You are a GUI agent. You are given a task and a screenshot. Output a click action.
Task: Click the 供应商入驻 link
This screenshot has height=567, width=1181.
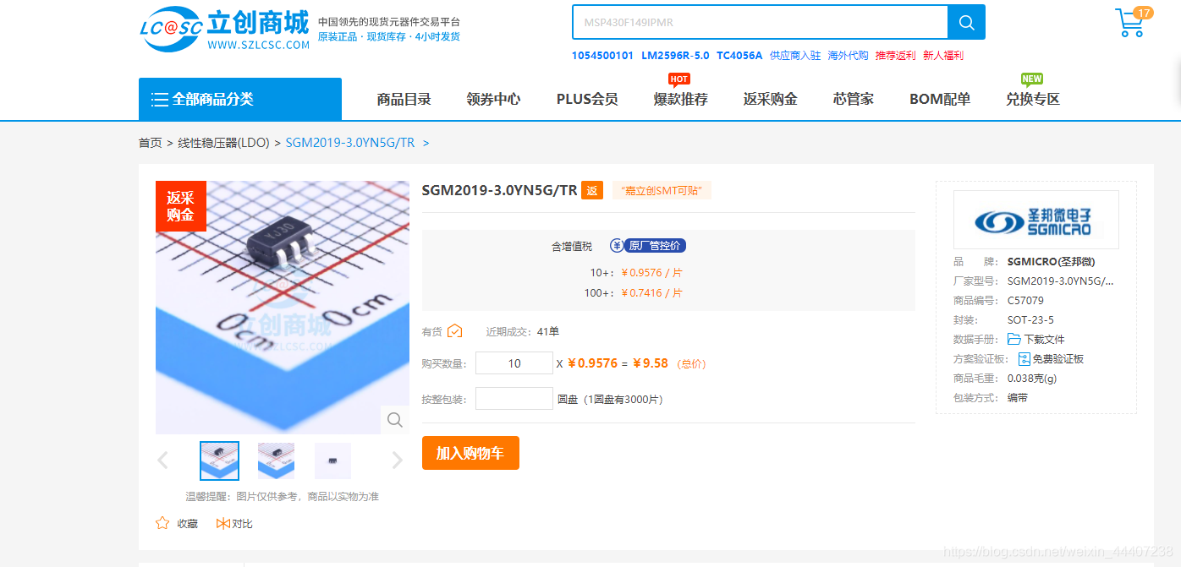click(x=795, y=56)
